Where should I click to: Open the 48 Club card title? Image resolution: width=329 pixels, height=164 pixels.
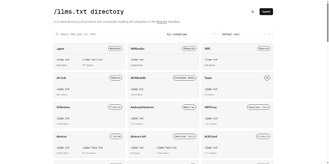(61, 78)
